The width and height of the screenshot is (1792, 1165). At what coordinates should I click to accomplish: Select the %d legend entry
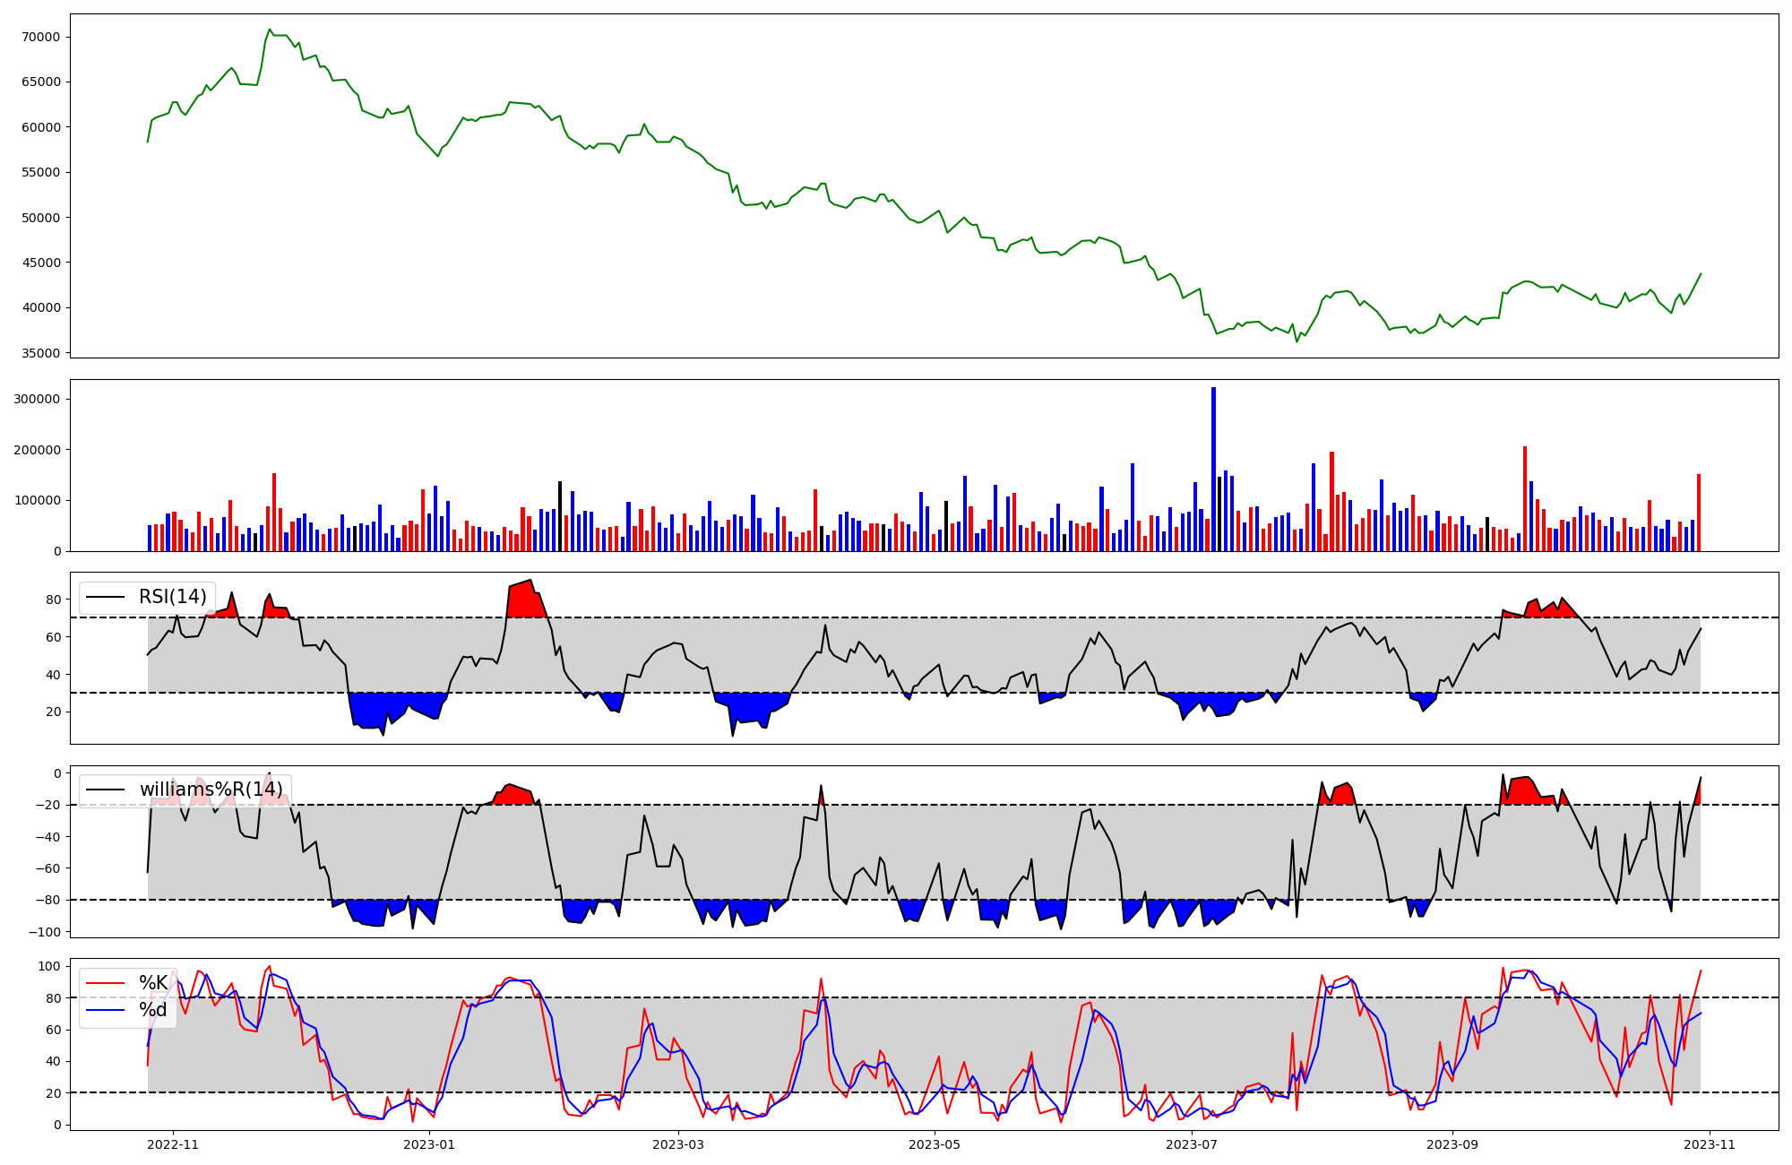tap(153, 1010)
